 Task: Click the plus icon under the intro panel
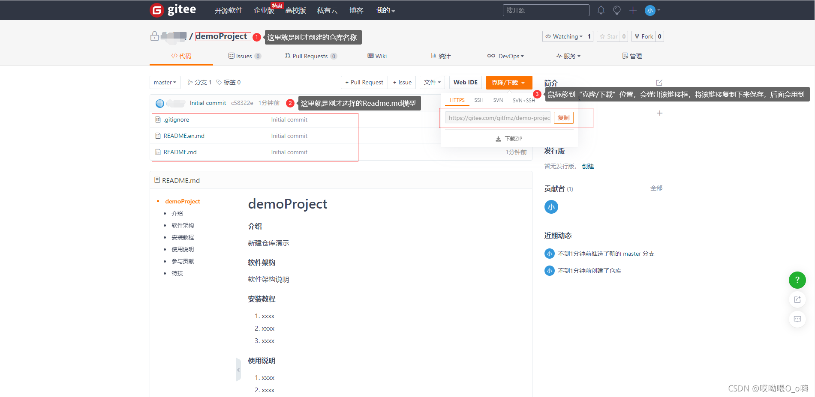660,113
